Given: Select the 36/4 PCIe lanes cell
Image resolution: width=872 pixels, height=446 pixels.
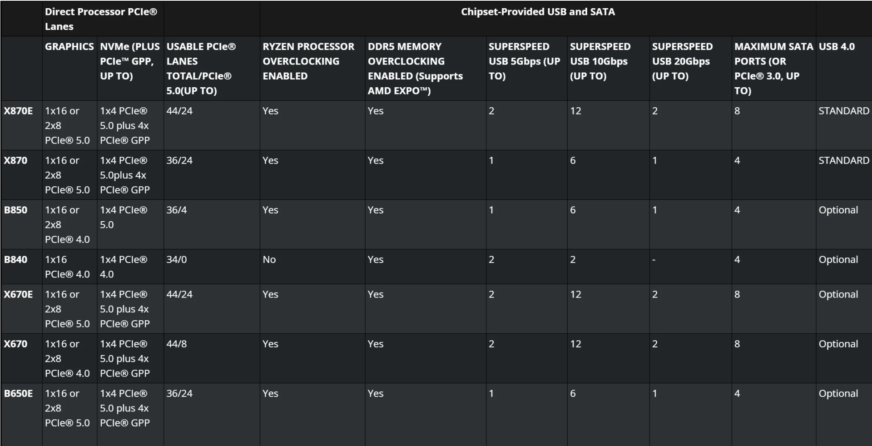Looking at the screenshot, I should 176,210.
